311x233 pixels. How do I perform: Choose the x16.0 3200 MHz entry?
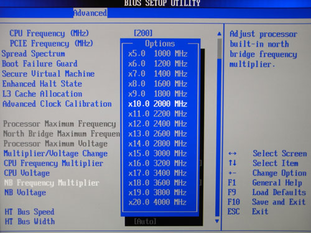point(157,163)
